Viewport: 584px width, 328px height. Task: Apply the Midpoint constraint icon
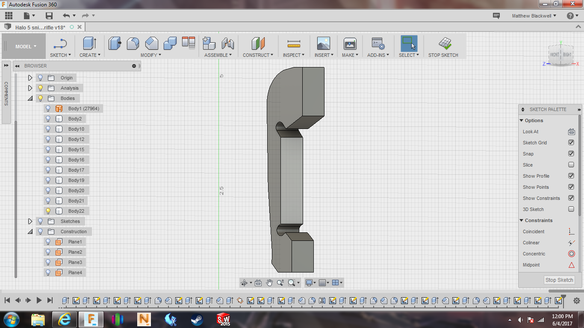point(571,265)
